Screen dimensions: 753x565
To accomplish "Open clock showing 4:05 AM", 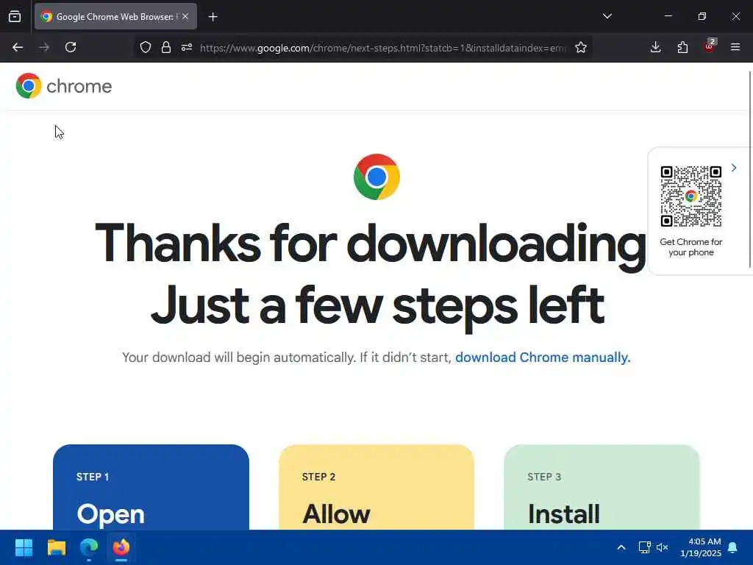I will coord(701,547).
